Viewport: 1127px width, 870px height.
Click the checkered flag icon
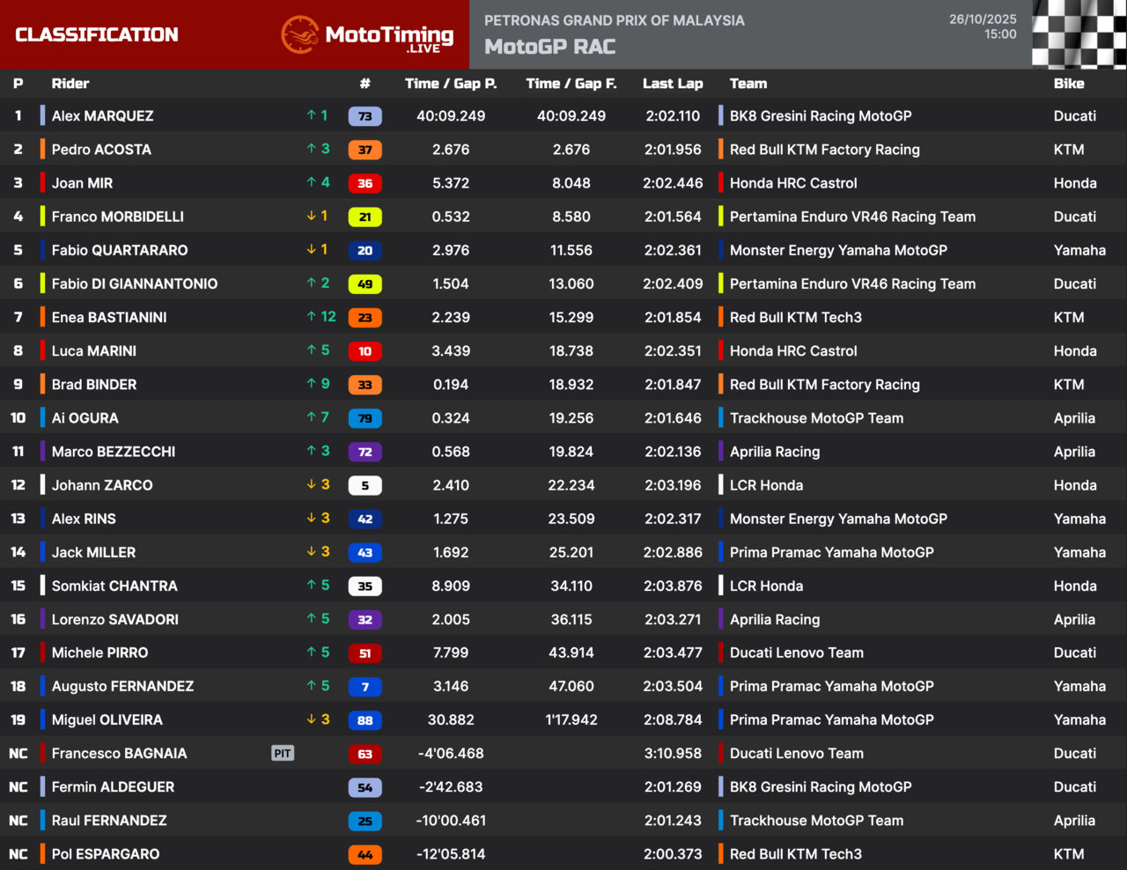[x=1079, y=34]
